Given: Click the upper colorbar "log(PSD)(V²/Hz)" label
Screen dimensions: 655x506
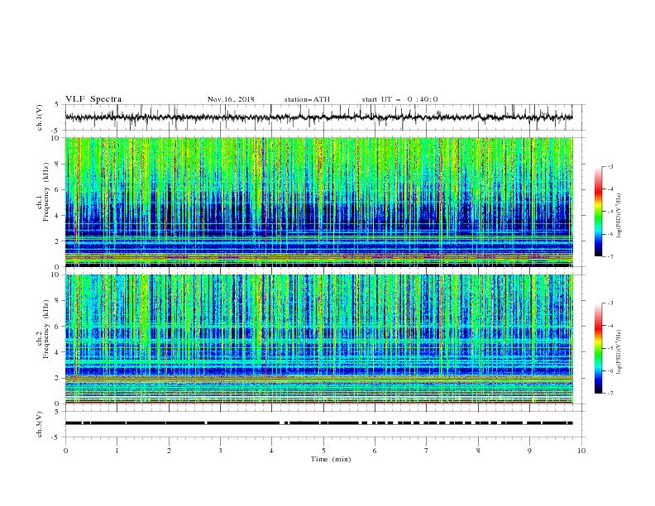Looking at the screenshot, I should coord(619,216).
